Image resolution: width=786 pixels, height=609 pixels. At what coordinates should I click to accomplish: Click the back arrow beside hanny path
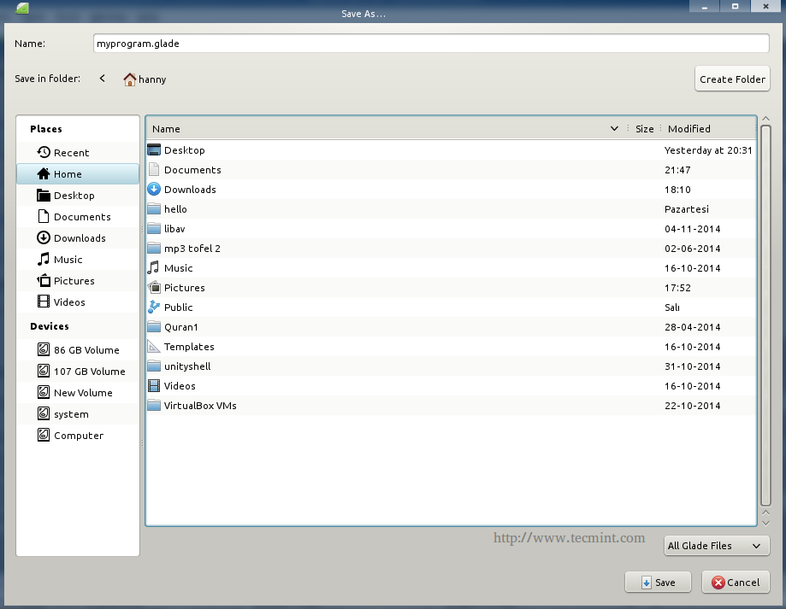pyautogui.click(x=103, y=79)
